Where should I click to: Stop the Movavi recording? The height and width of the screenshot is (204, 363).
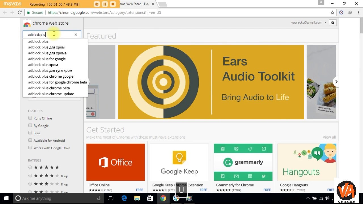[x=113, y=4]
